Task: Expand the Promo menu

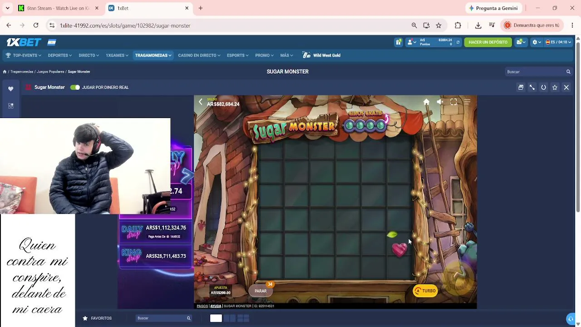Action: pyautogui.click(x=264, y=55)
